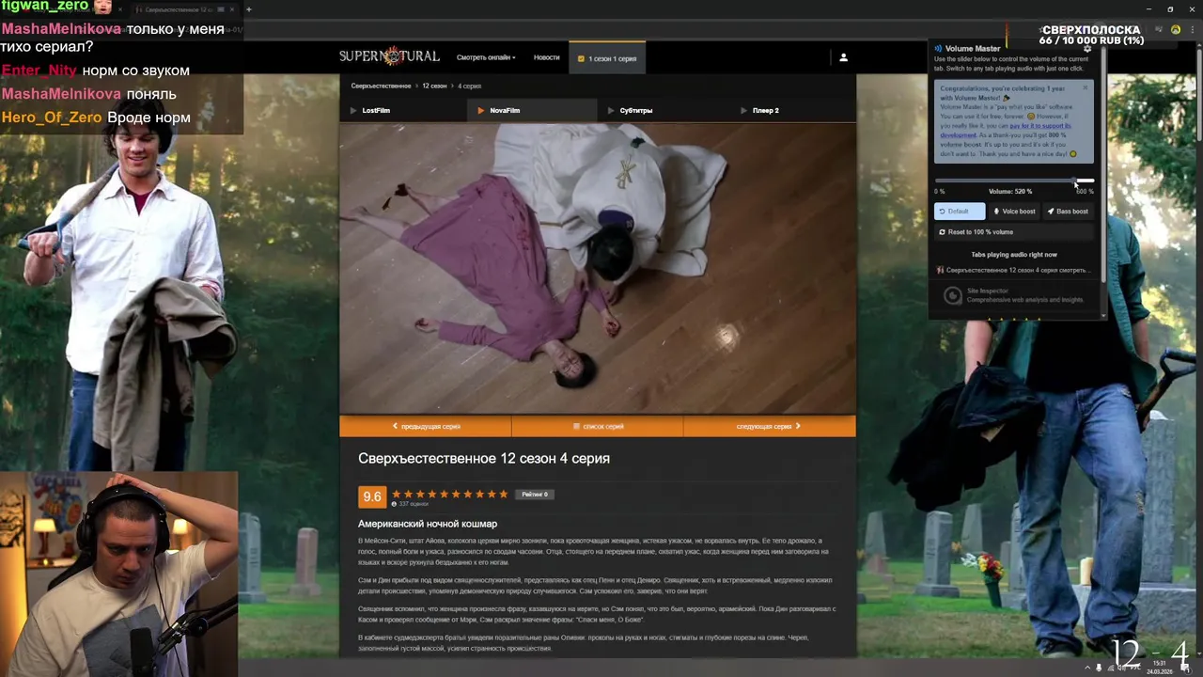Expand the Смотреть онлайн dropdown menu
The height and width of the screenshot is (677, 1203).
pyautogui.click(x=486, y=57)
